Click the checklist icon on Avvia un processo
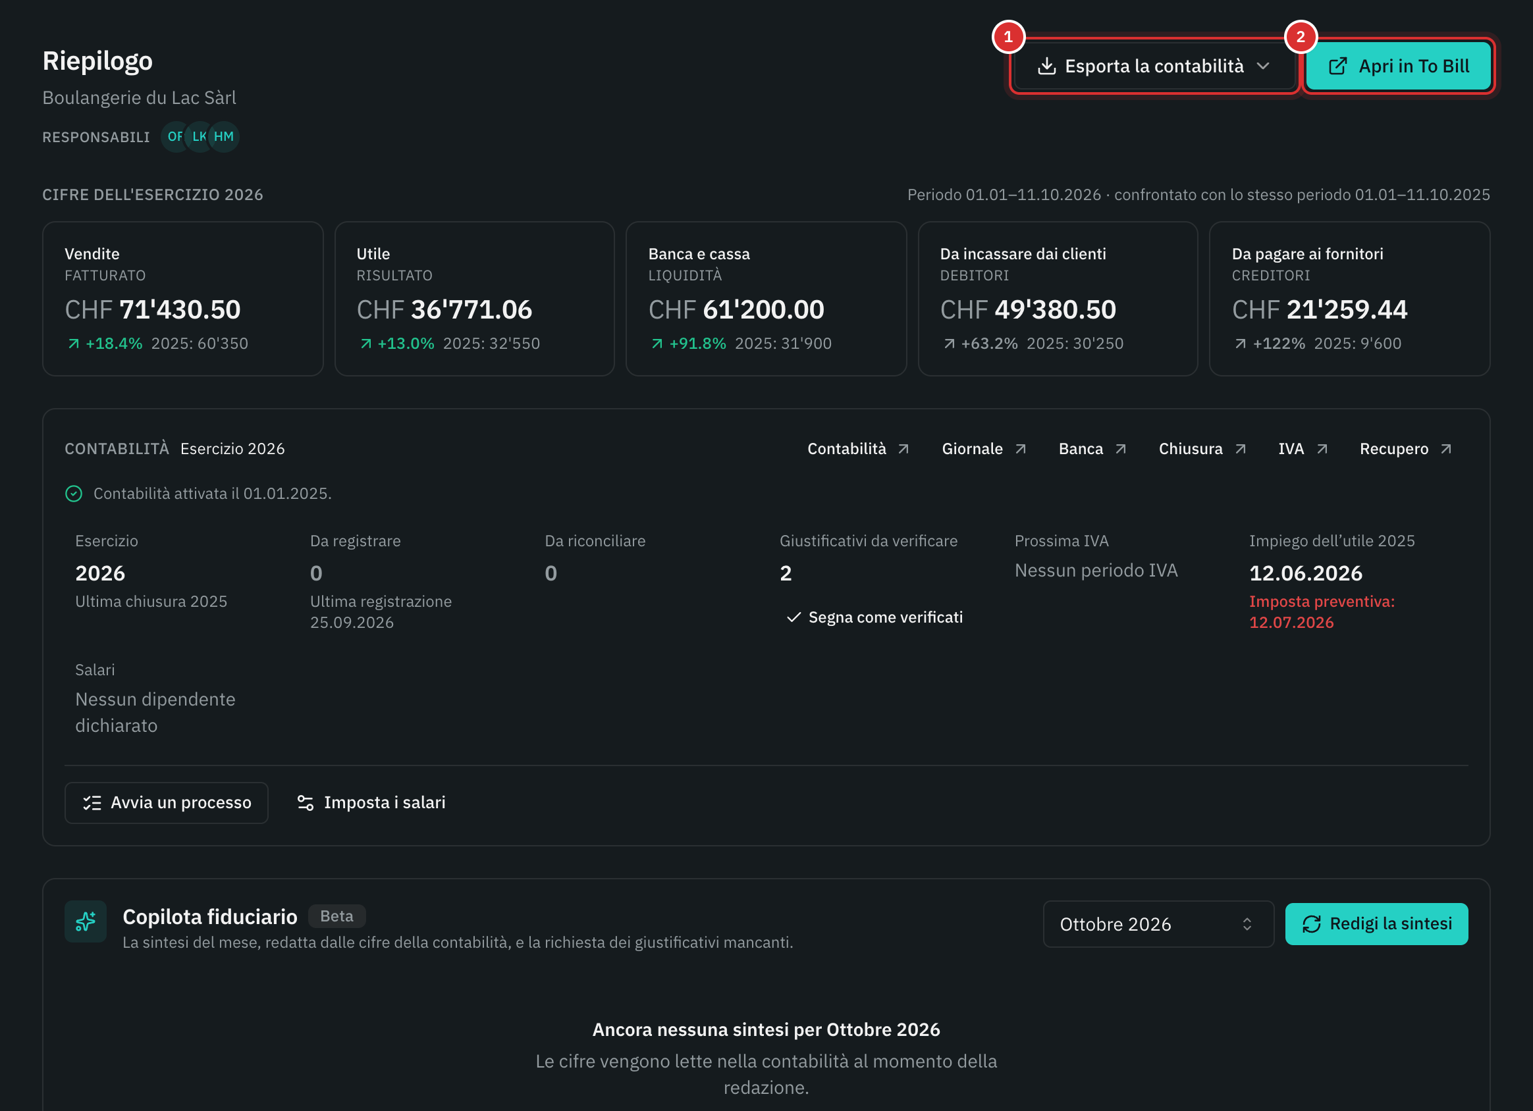This screenshot has width=1533, height=1111. pos(92,803)
